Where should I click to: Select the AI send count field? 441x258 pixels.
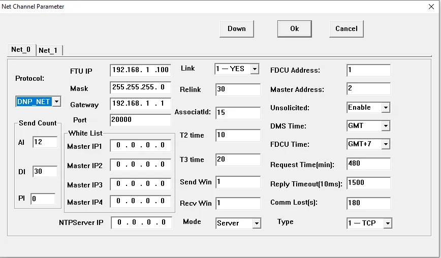coord(45,142)
